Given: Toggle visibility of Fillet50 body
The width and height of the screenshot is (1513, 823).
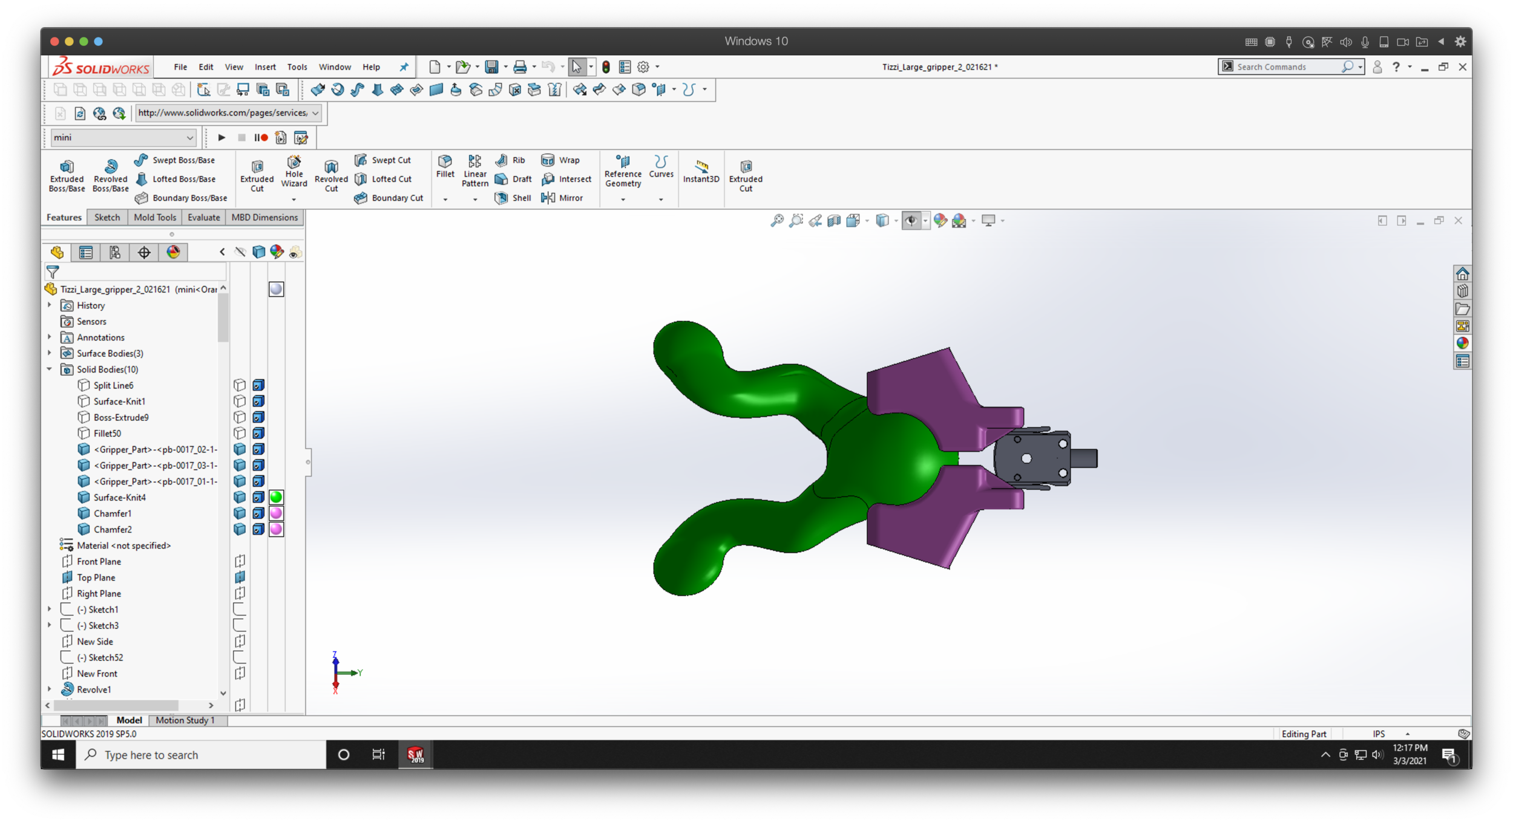Looking at the screenshot, I should (x=240, y=434).
